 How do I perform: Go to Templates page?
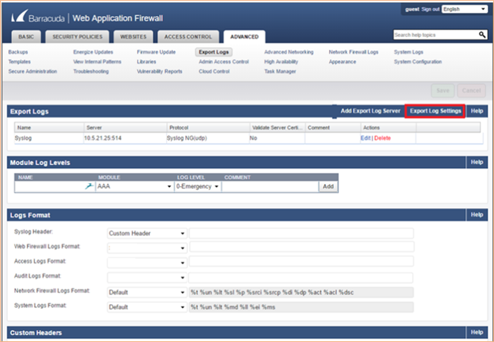[20, 62]
